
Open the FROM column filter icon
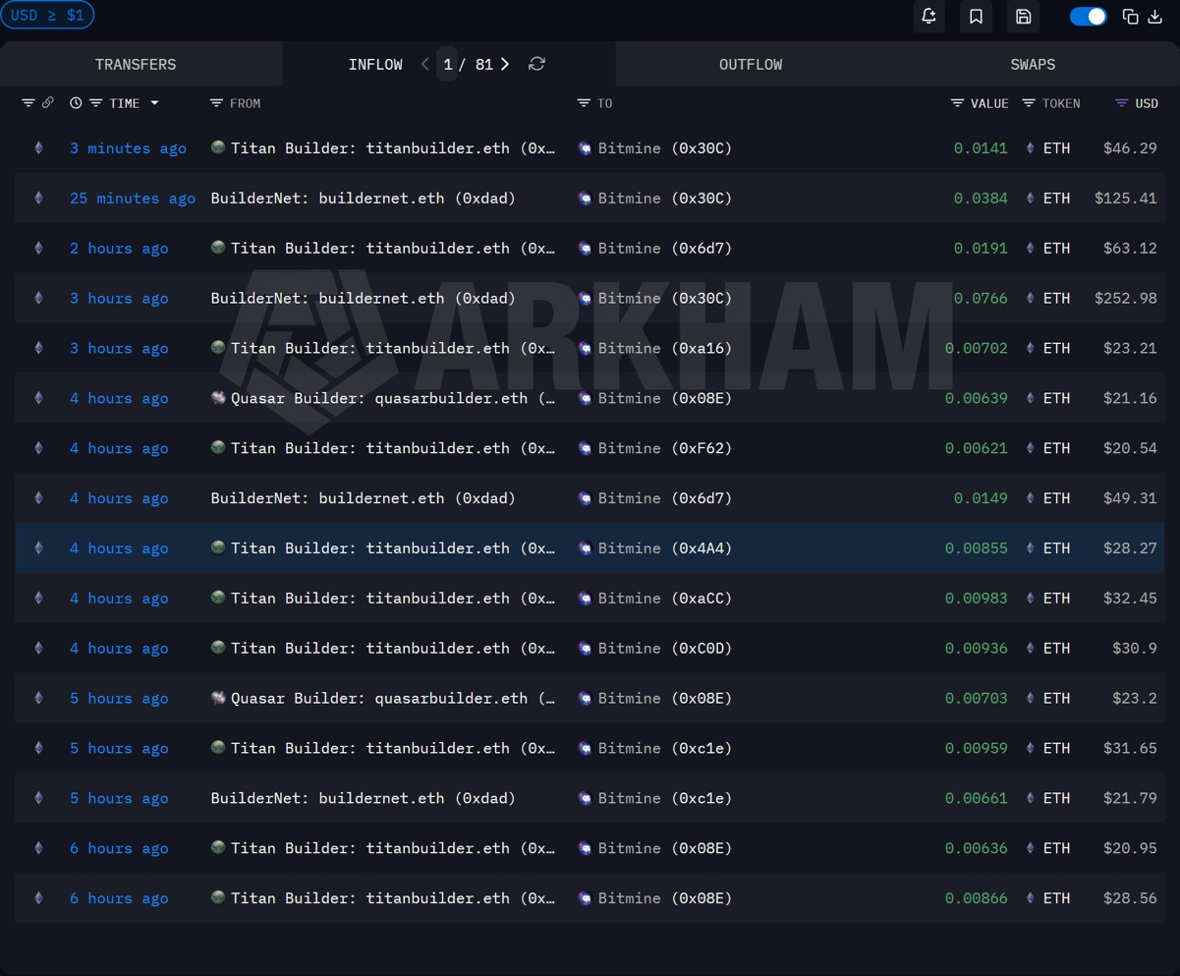point(216,103)
